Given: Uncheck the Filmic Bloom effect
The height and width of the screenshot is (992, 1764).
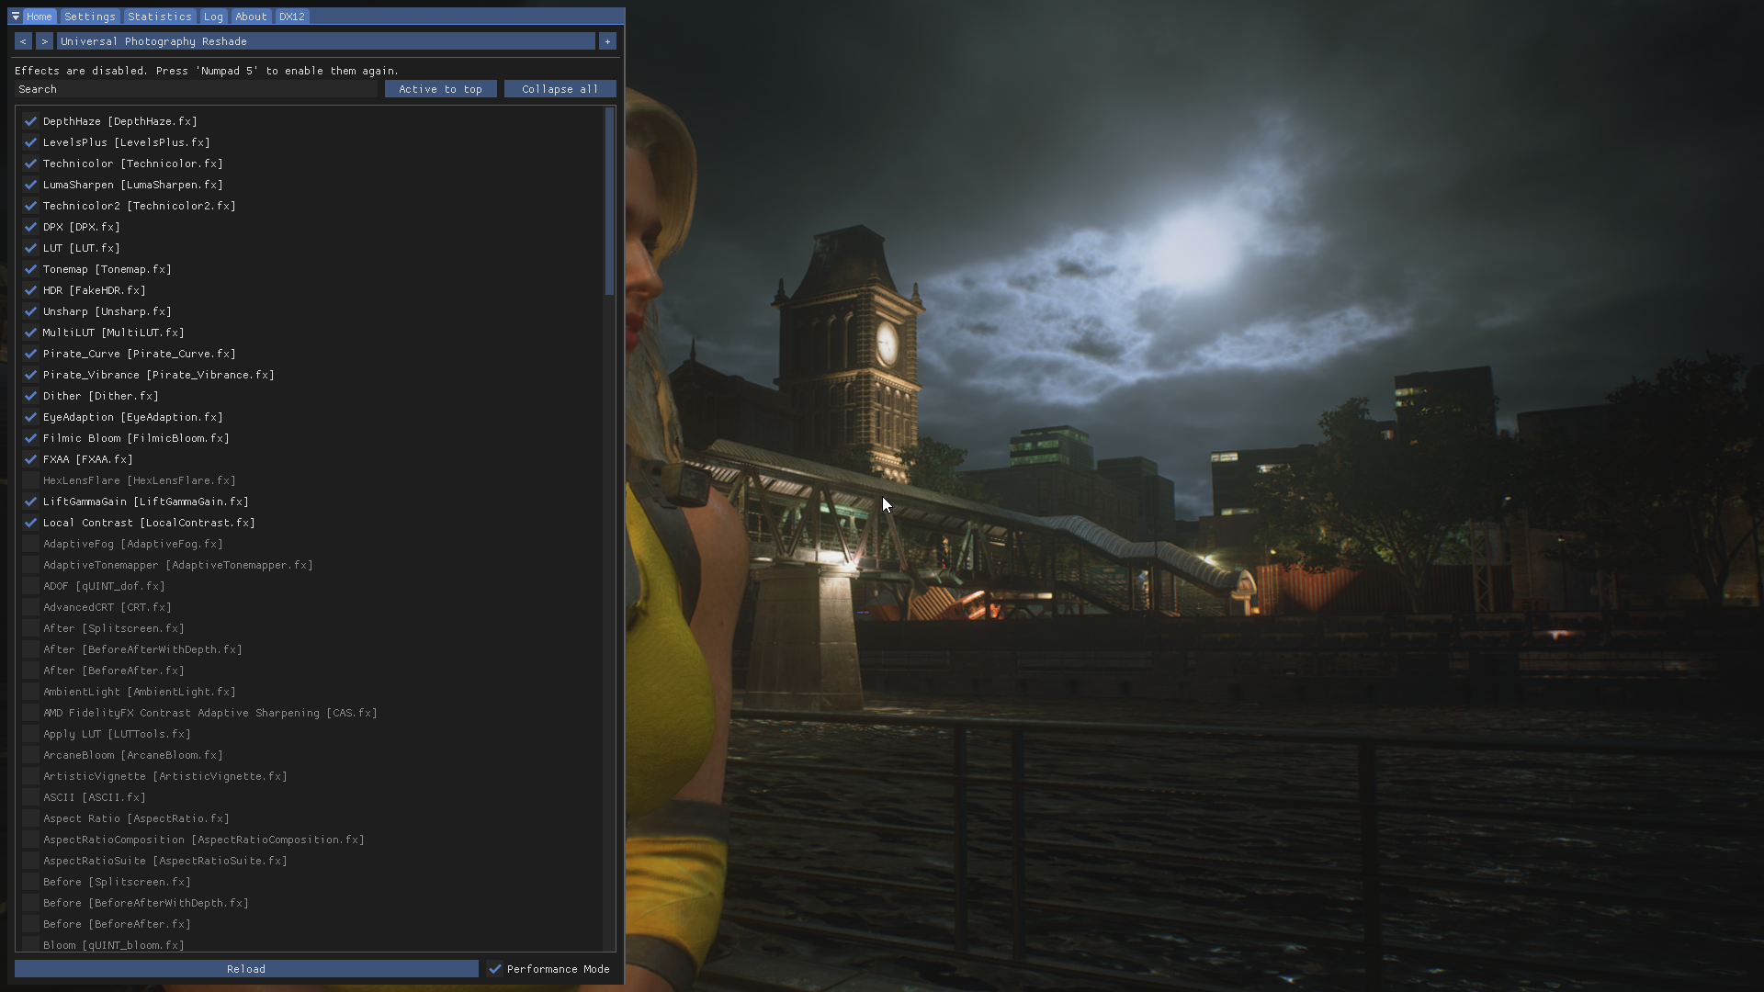Looking at the screenshot, I should coord(30,438).
